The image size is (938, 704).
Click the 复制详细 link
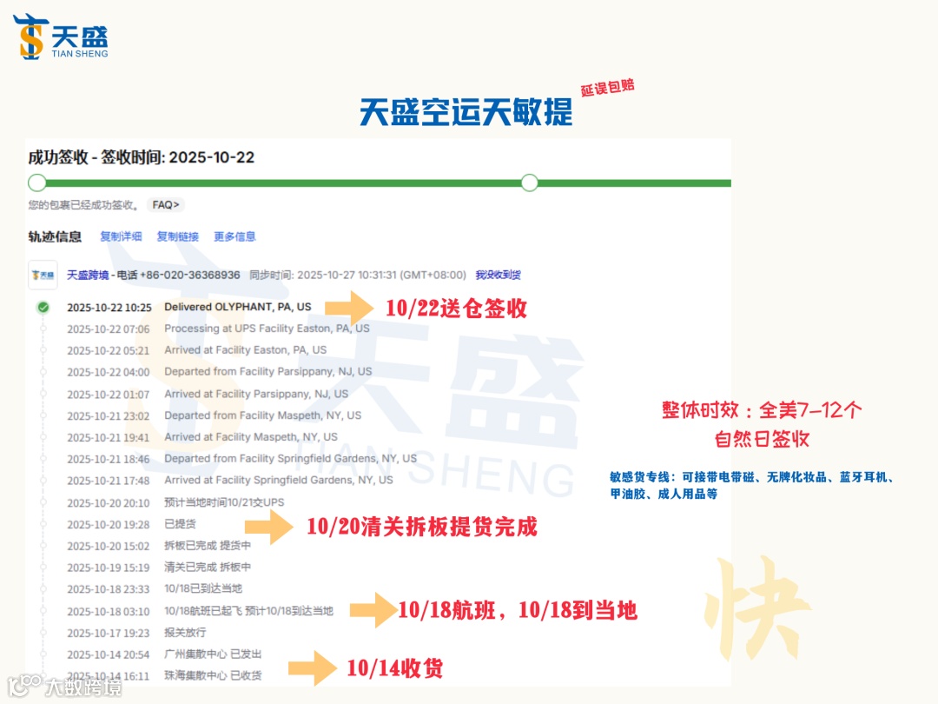pos(121,236)
